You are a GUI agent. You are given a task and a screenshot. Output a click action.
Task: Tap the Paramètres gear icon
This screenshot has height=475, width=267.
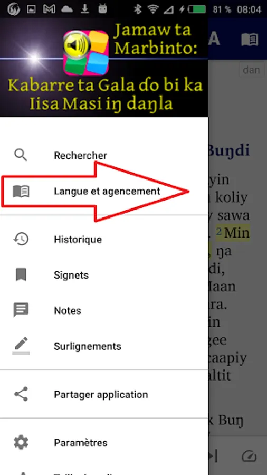click(21, 443)
